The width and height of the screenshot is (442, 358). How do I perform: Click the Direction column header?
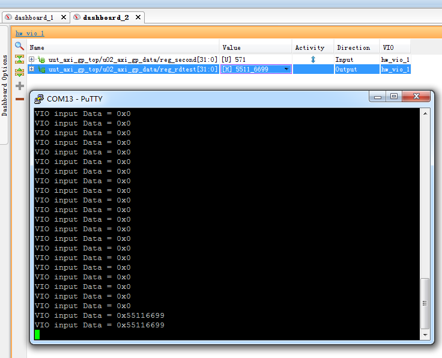pos(357,47)
